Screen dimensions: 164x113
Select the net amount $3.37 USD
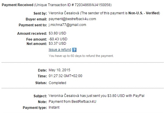[57, 44]
